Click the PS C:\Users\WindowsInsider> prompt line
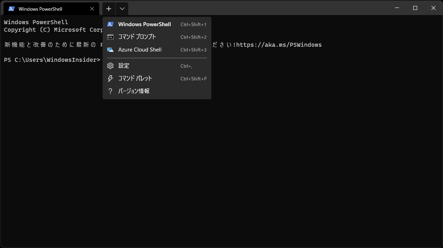443x248 pixels. 52,60
